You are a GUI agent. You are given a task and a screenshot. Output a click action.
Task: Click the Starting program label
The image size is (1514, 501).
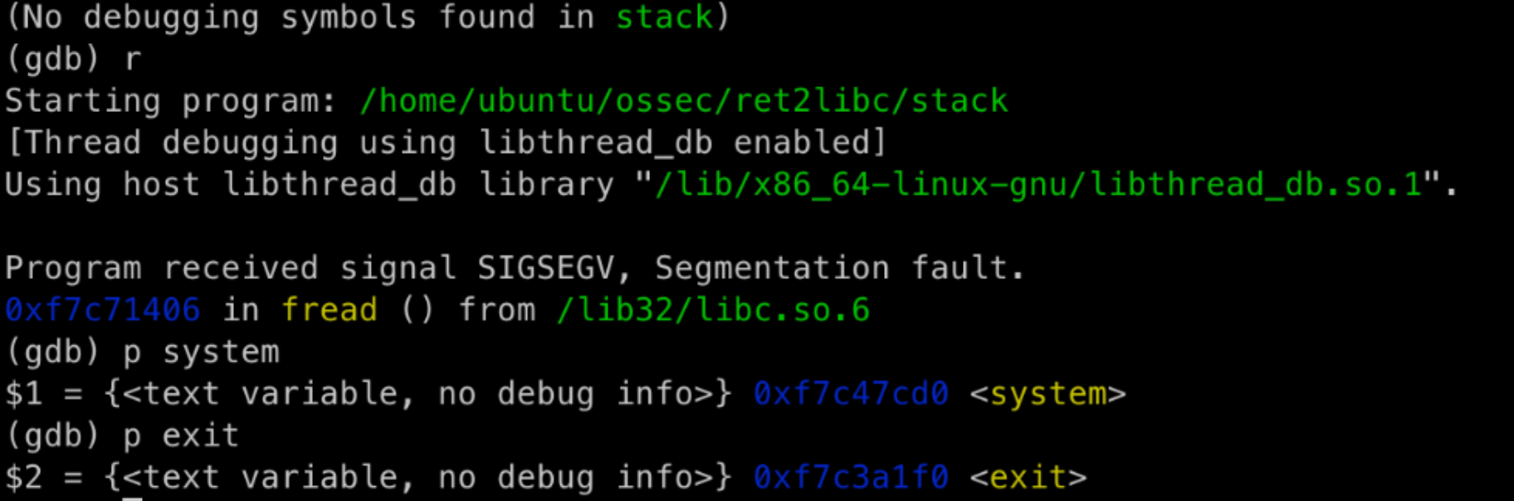tap(170, 101)
